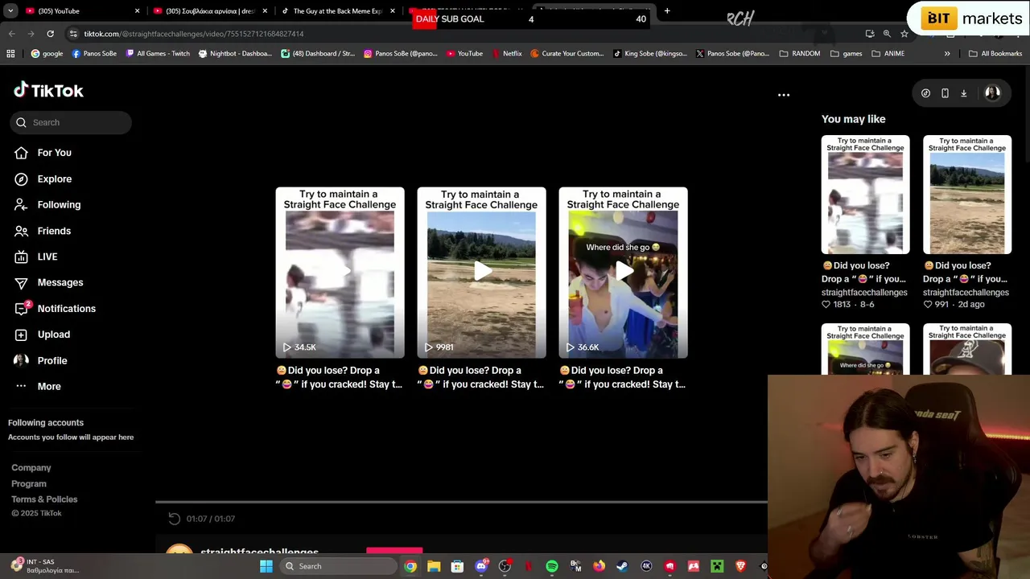Screen dimensions: 1030x579
Task: Reload the page
Action: (50, 34)
